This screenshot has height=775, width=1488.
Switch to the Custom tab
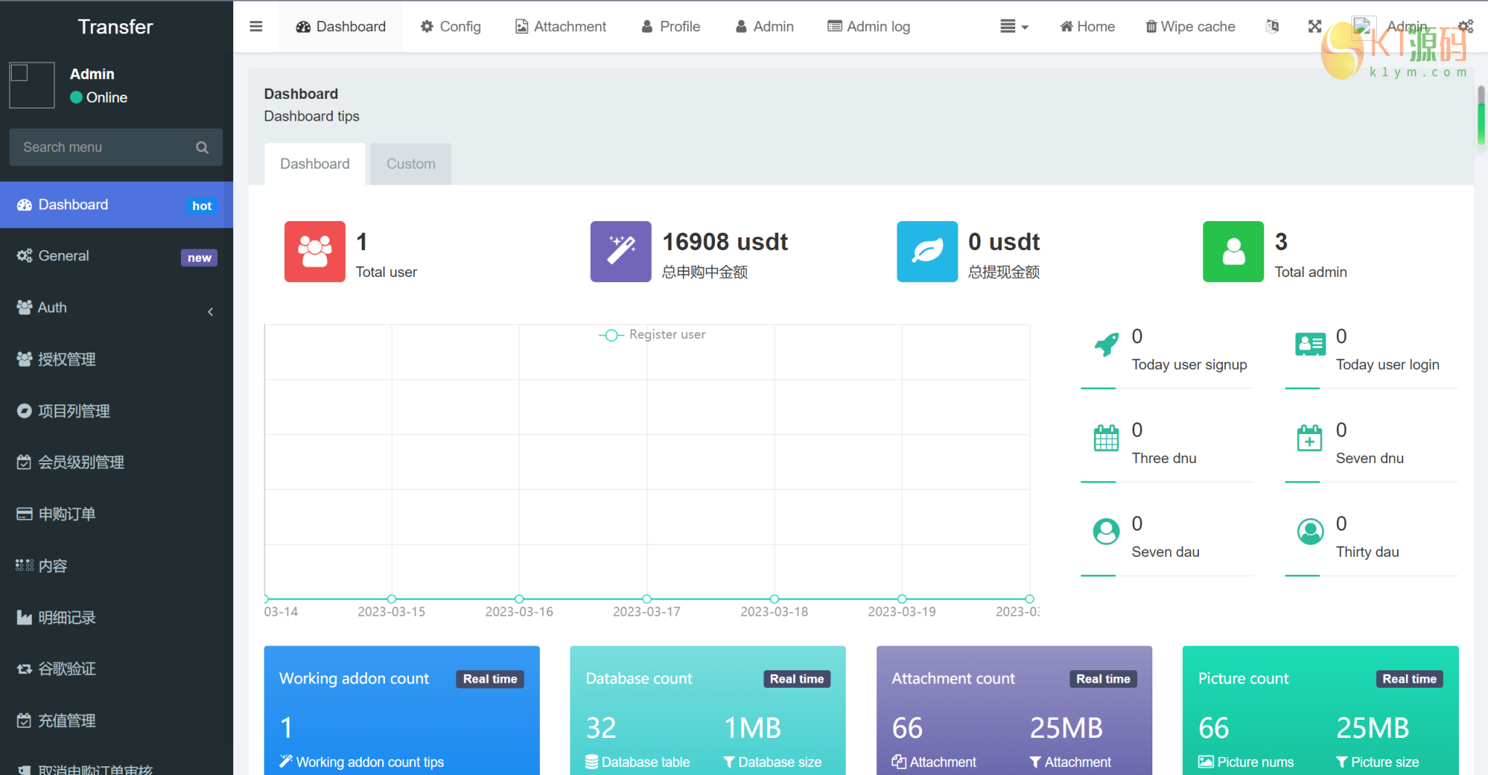click(411, 164)
